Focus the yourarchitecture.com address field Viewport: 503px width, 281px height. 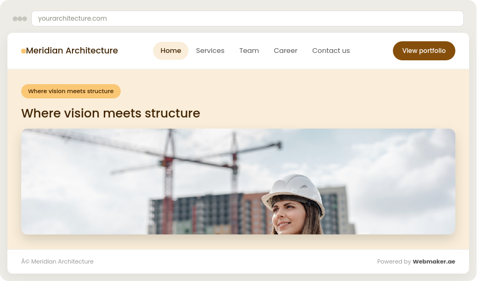247,19
